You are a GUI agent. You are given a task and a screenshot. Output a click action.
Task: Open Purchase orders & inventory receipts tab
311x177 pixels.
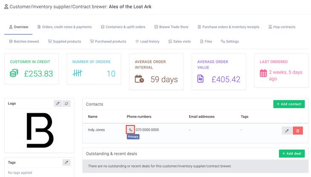pos(228,27)
